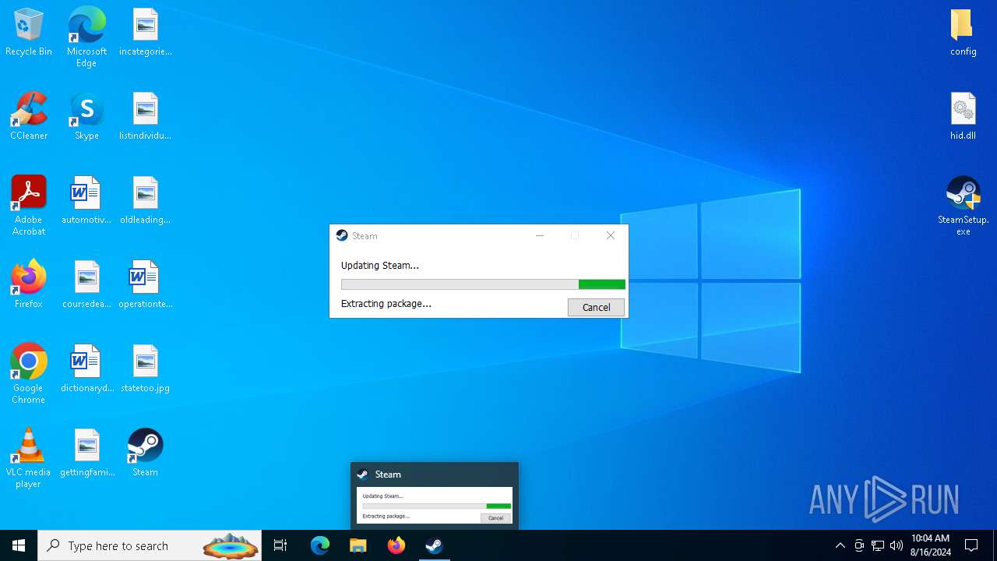Open the notification center icon

(972, 545)
